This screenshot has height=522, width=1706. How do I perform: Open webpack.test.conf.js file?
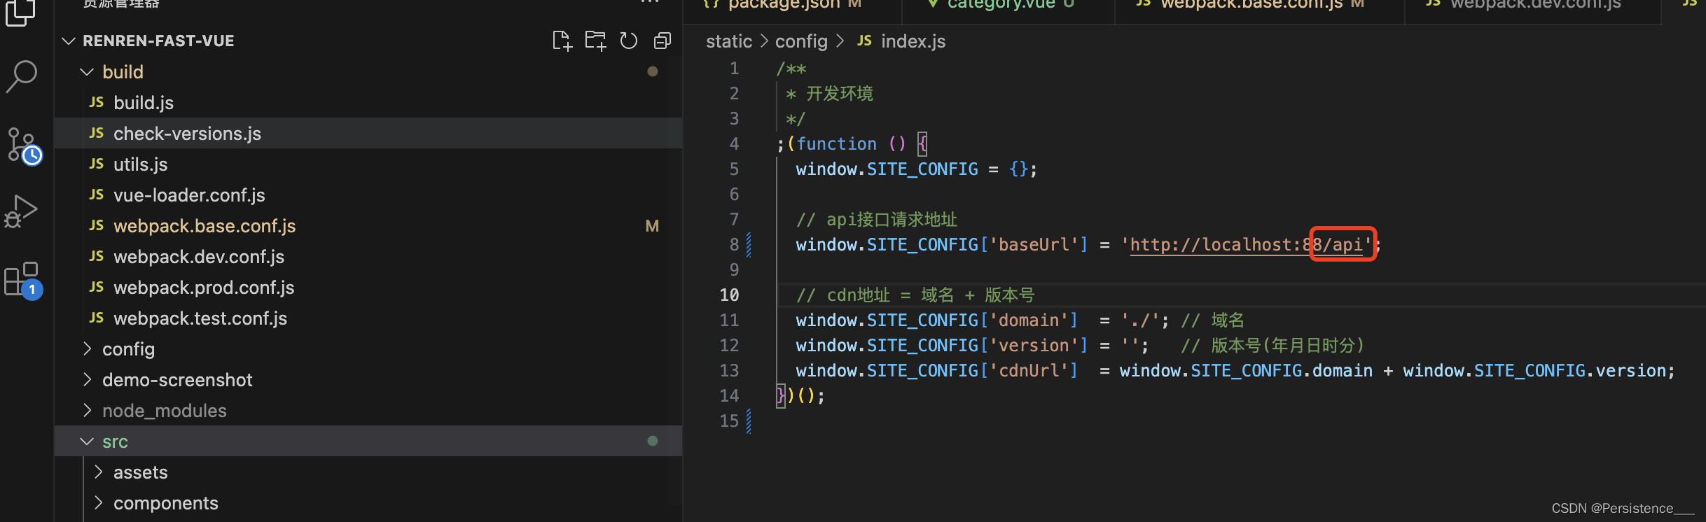368,318
